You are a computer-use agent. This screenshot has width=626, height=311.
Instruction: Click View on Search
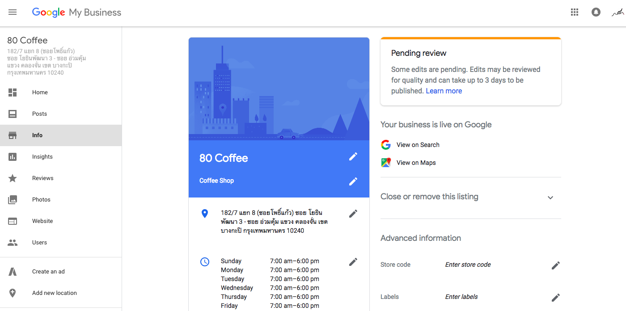click(418, 145)
